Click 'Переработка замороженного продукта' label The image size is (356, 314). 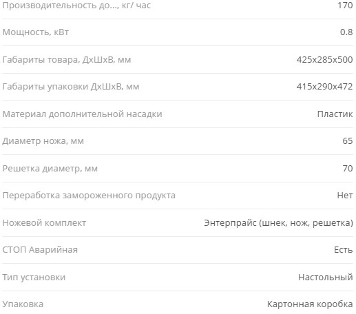89,196
